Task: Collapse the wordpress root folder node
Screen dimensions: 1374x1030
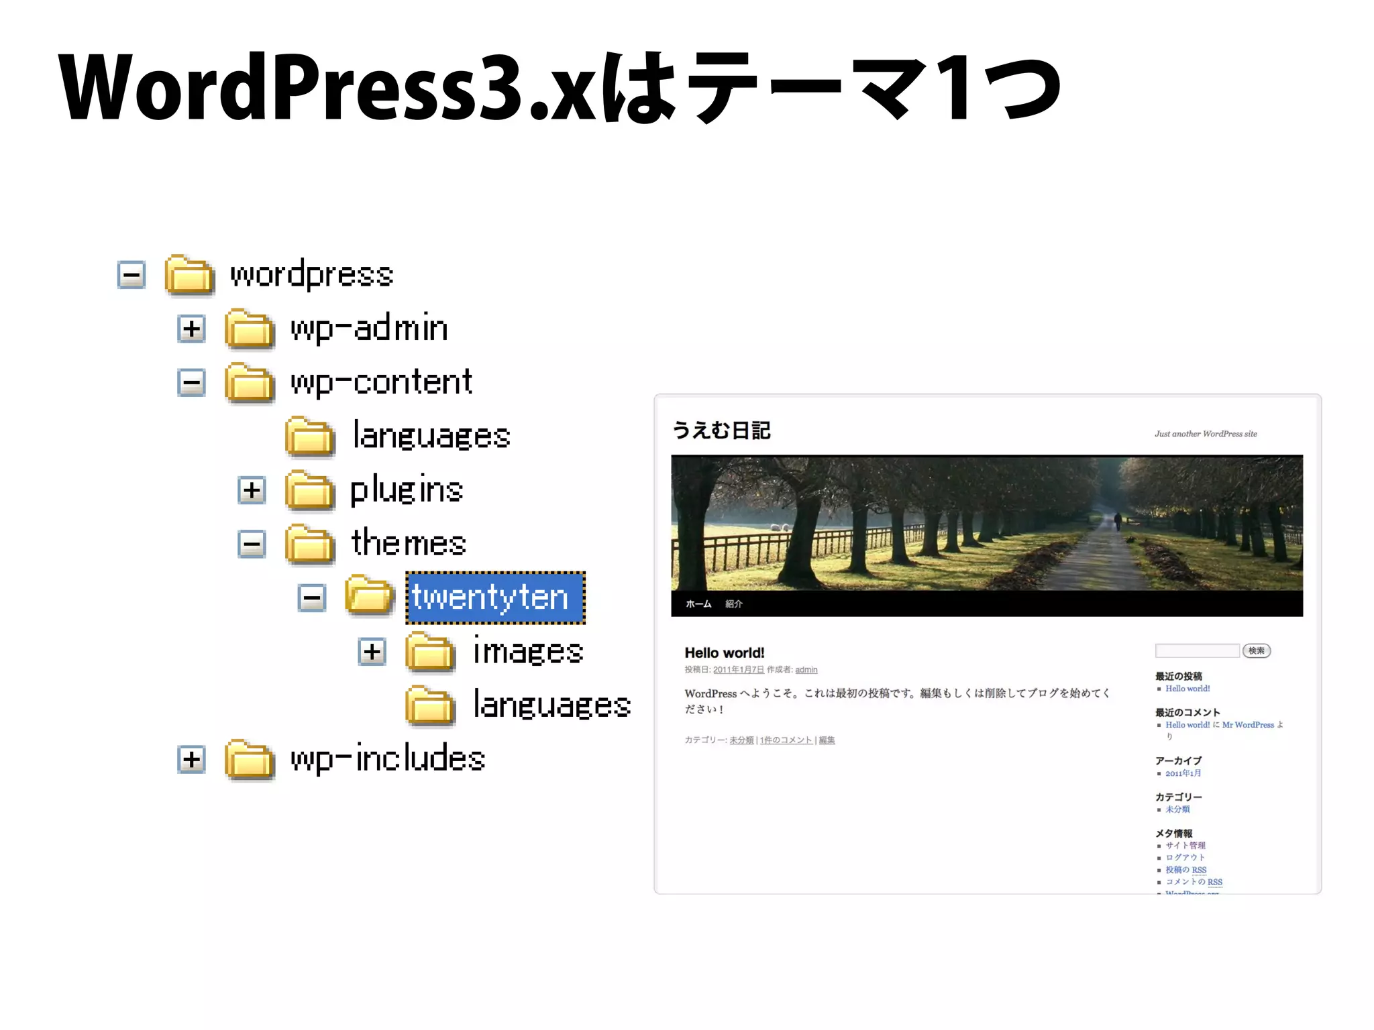Action: (x=131, y=274)
